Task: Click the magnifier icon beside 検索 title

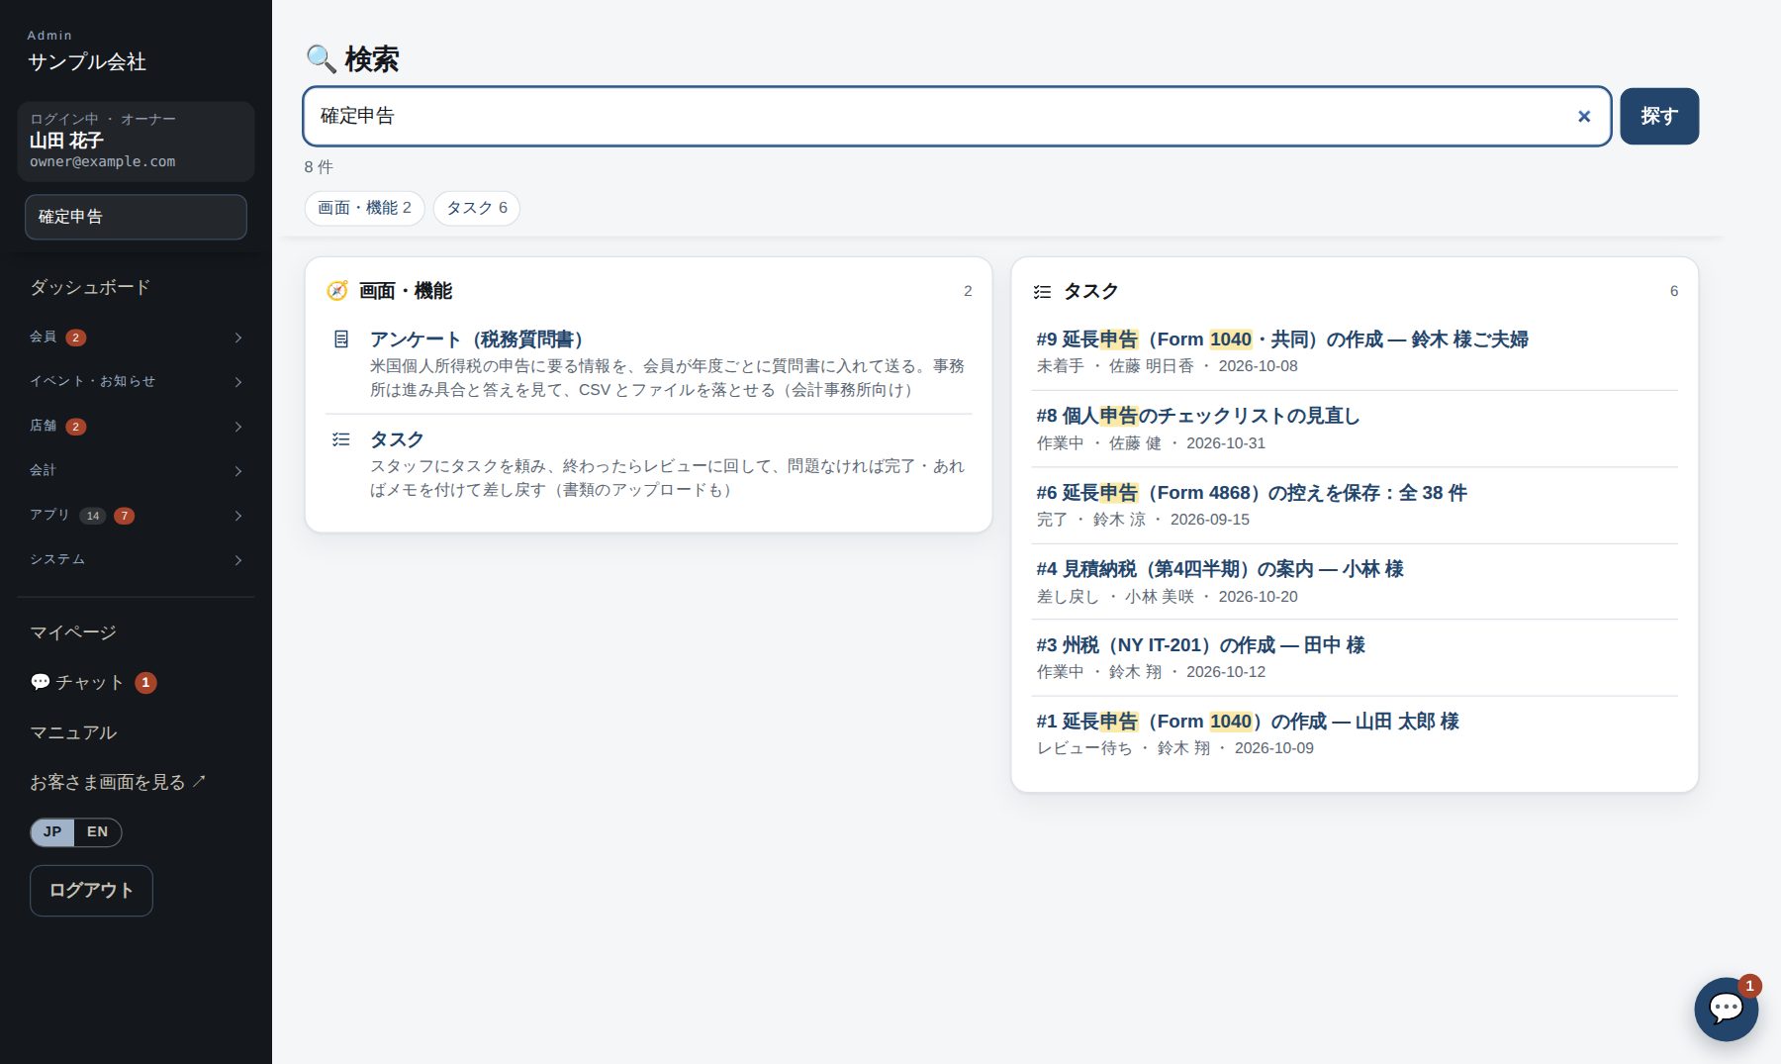Action: (321, 59)
